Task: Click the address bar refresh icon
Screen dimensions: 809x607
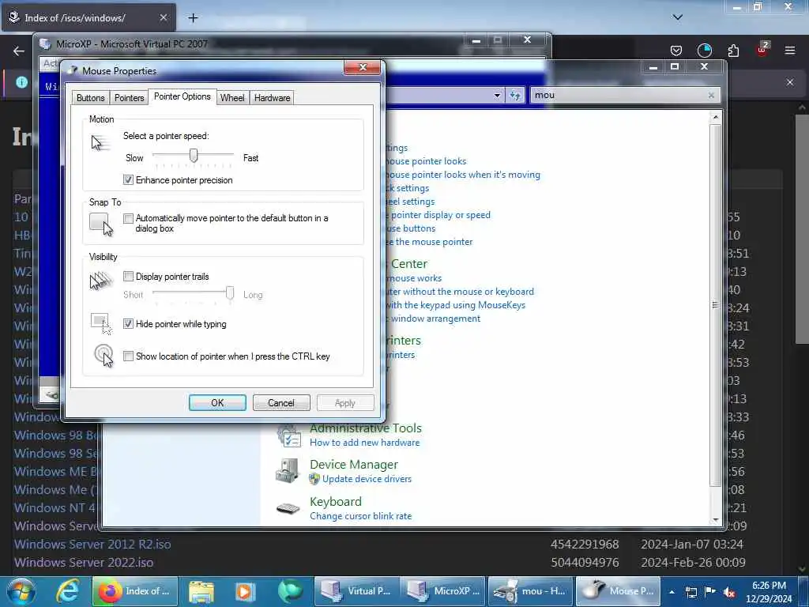Action: tap(515, 95)
